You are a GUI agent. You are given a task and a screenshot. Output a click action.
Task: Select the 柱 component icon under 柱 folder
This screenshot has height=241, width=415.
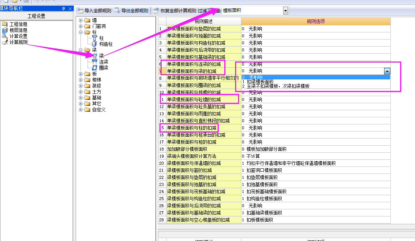coord(95,38)
